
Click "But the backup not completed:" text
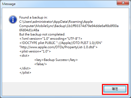(x=42, y=34)
